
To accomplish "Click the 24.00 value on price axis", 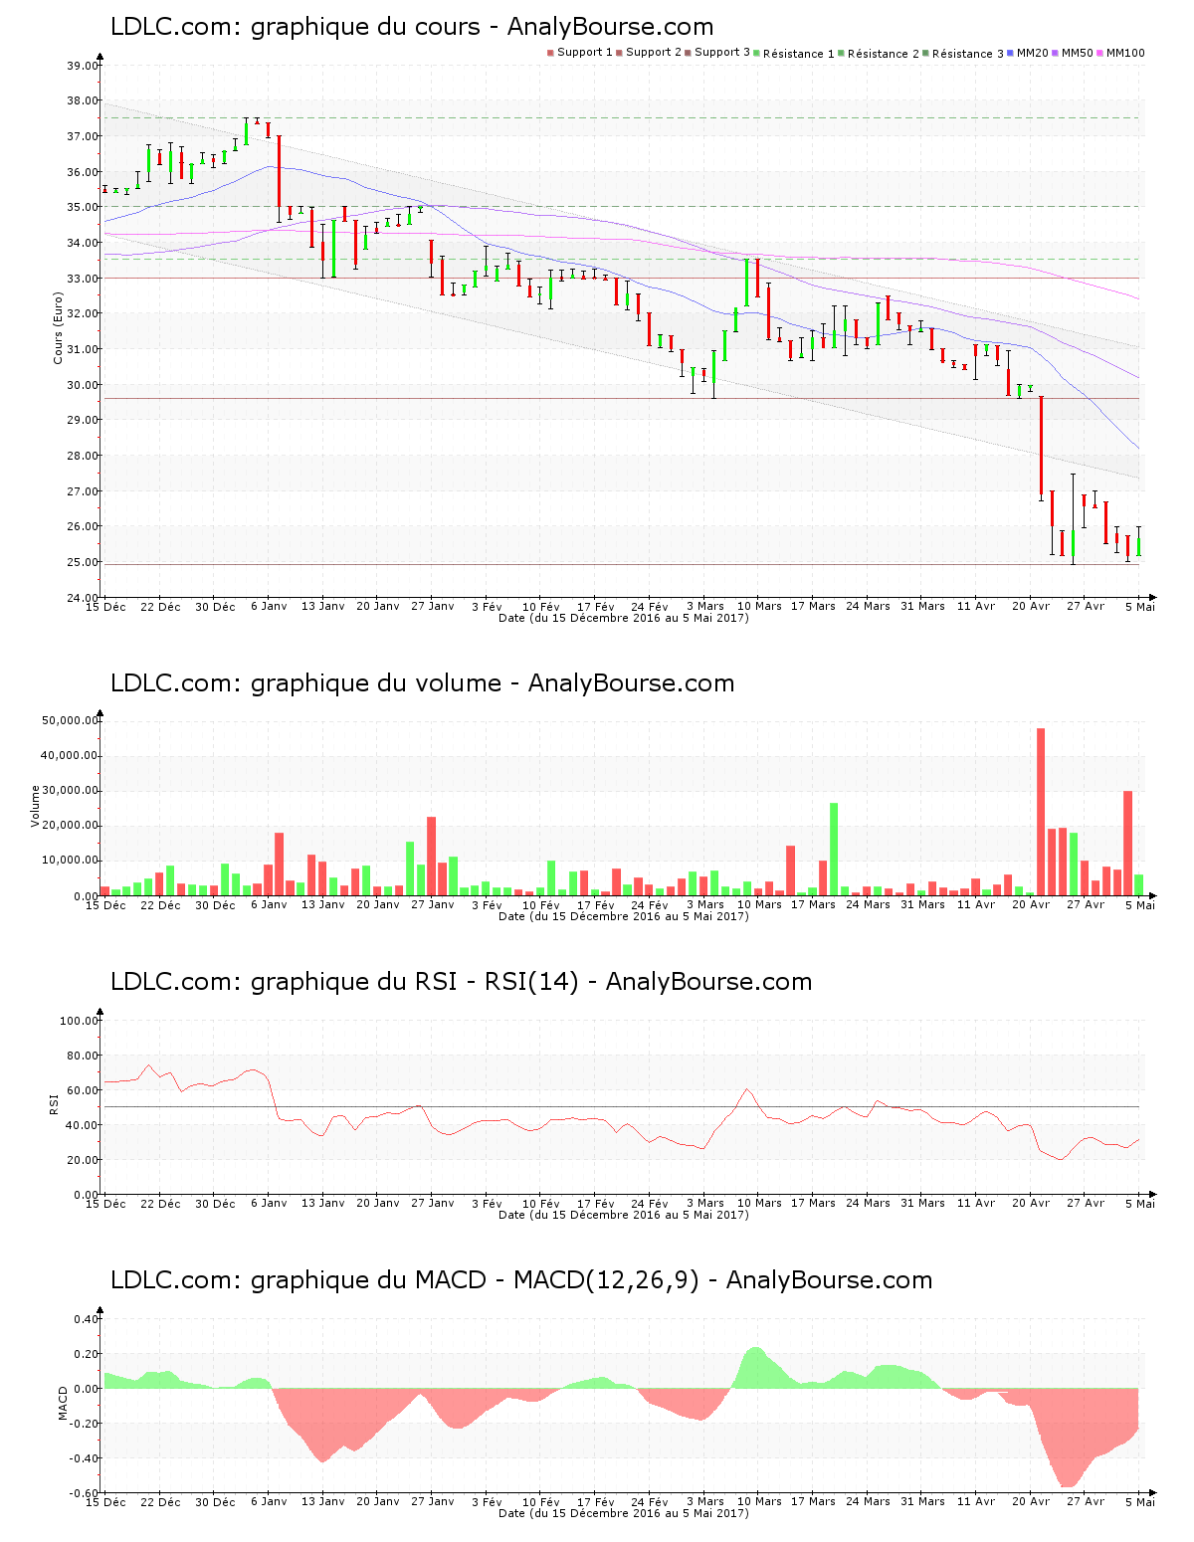I will coord(84,598).
